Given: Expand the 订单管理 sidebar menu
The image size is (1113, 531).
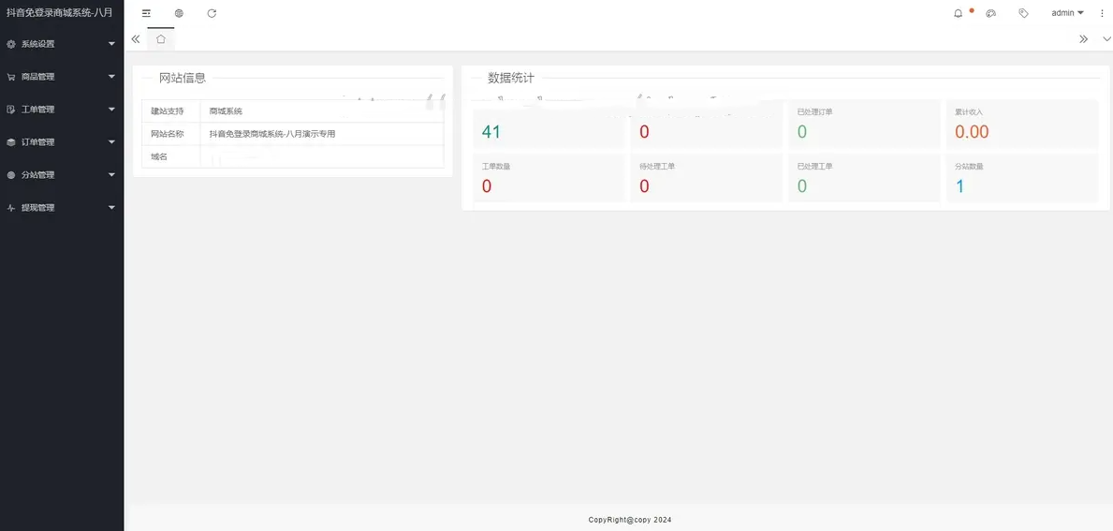Looking at the screenshot, I should pyautogui.click(x=62, y=142).
